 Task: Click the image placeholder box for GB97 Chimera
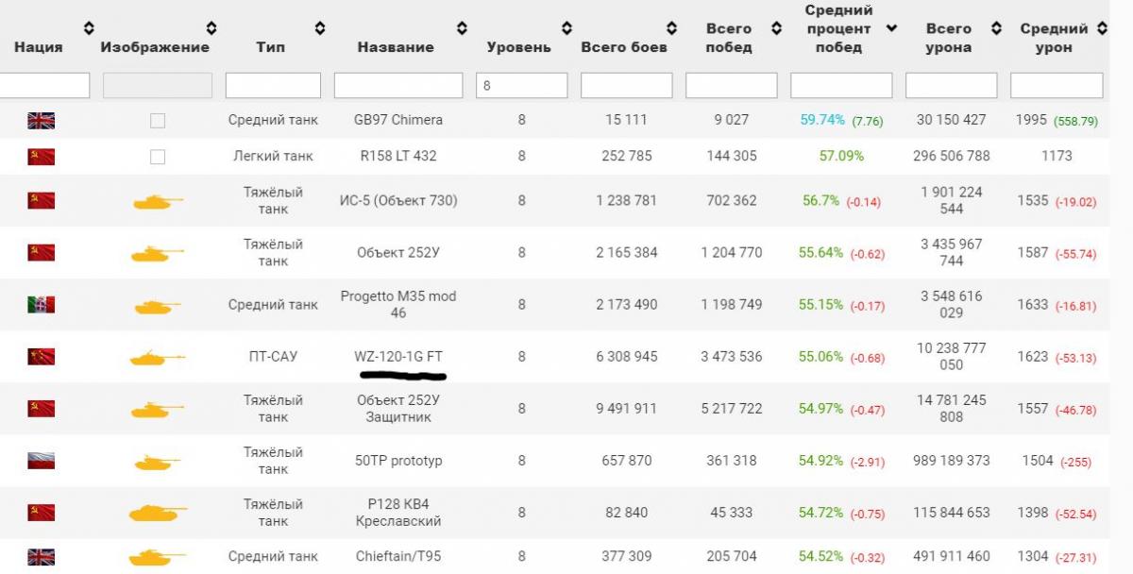coord(158,121)
